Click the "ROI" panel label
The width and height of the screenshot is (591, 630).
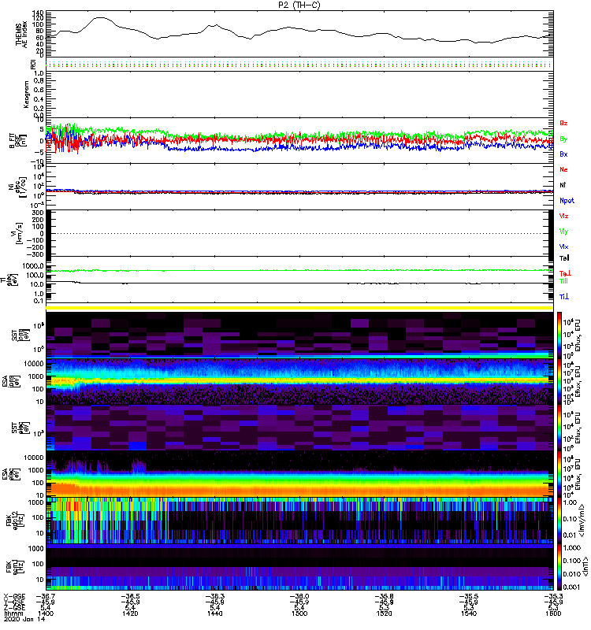33,64
